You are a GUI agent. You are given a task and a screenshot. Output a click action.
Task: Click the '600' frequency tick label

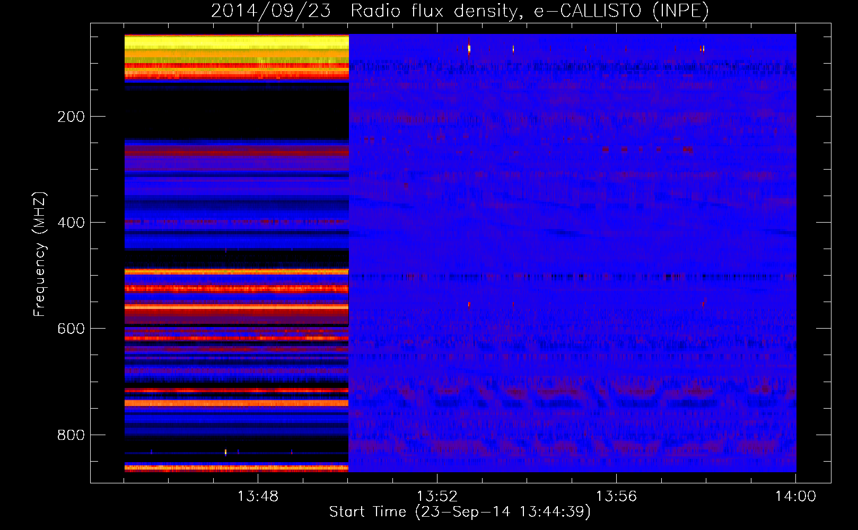click(x=71, y=329)
